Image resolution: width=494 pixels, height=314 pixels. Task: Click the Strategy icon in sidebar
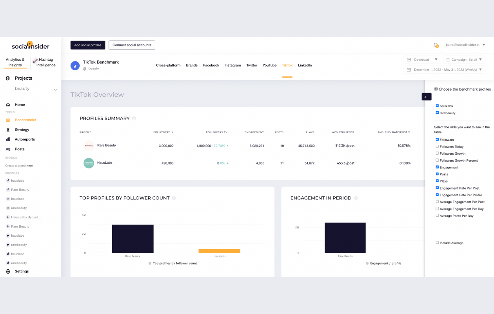coord(8,130)
